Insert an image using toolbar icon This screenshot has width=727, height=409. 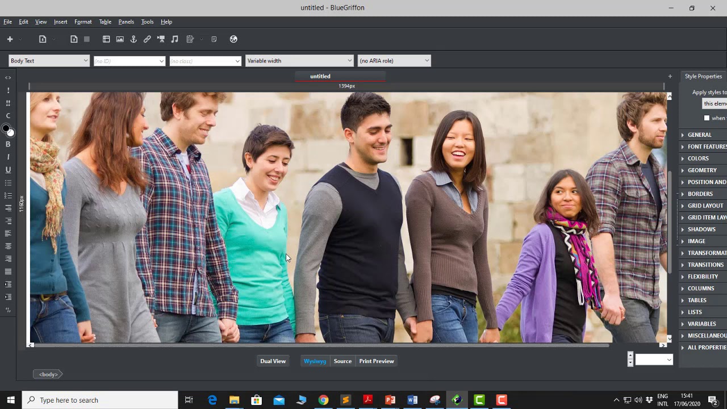(120, 39)
